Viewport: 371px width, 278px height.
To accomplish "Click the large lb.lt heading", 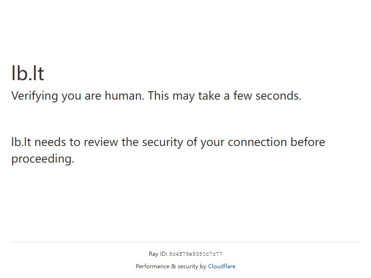I will (x=28, y=73).
